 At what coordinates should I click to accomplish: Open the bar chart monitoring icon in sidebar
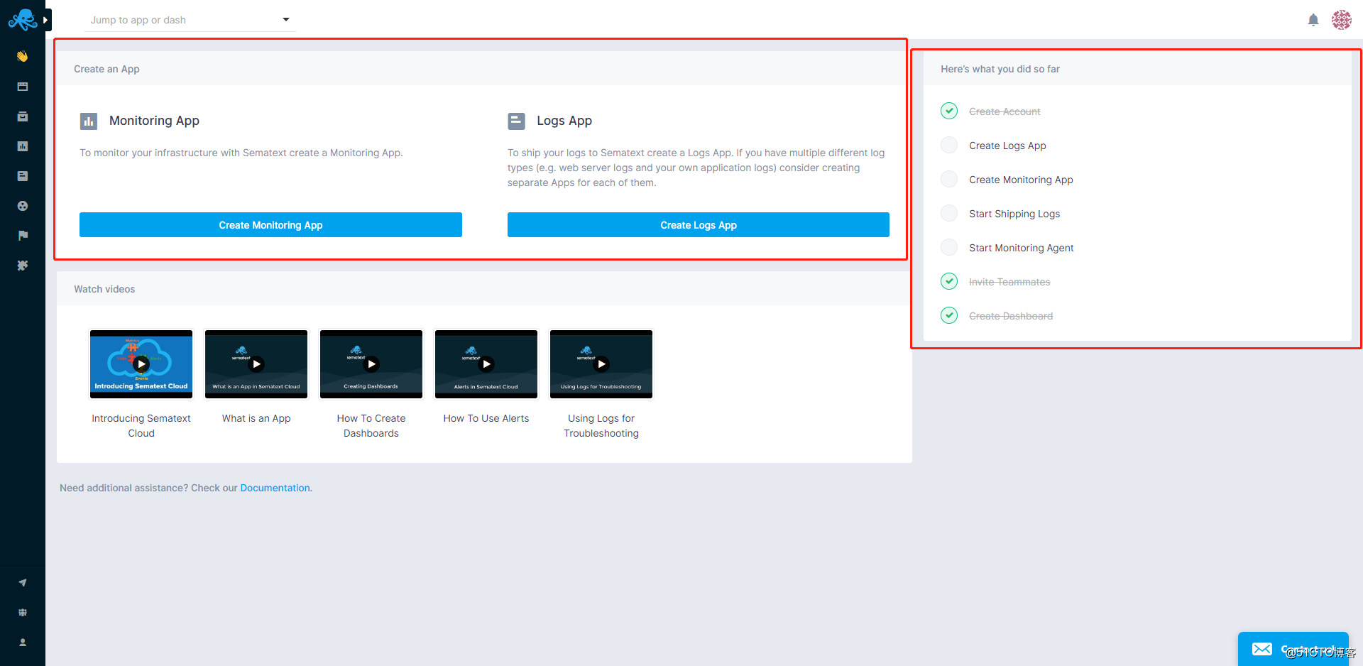point(23,146)
